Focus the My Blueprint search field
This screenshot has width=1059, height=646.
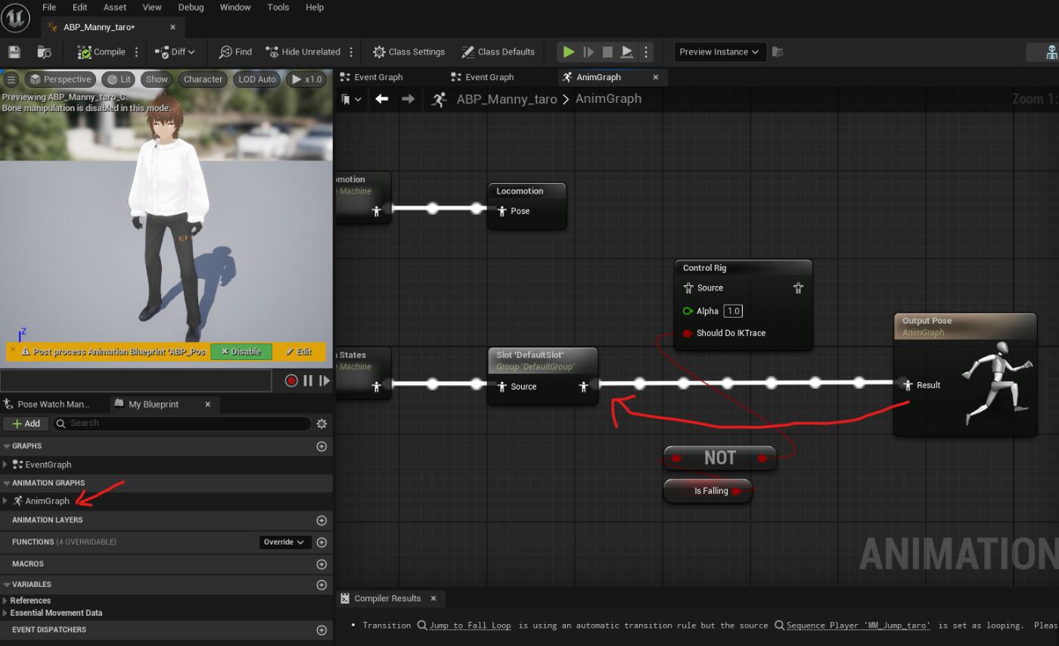click(x=182, y=424)
